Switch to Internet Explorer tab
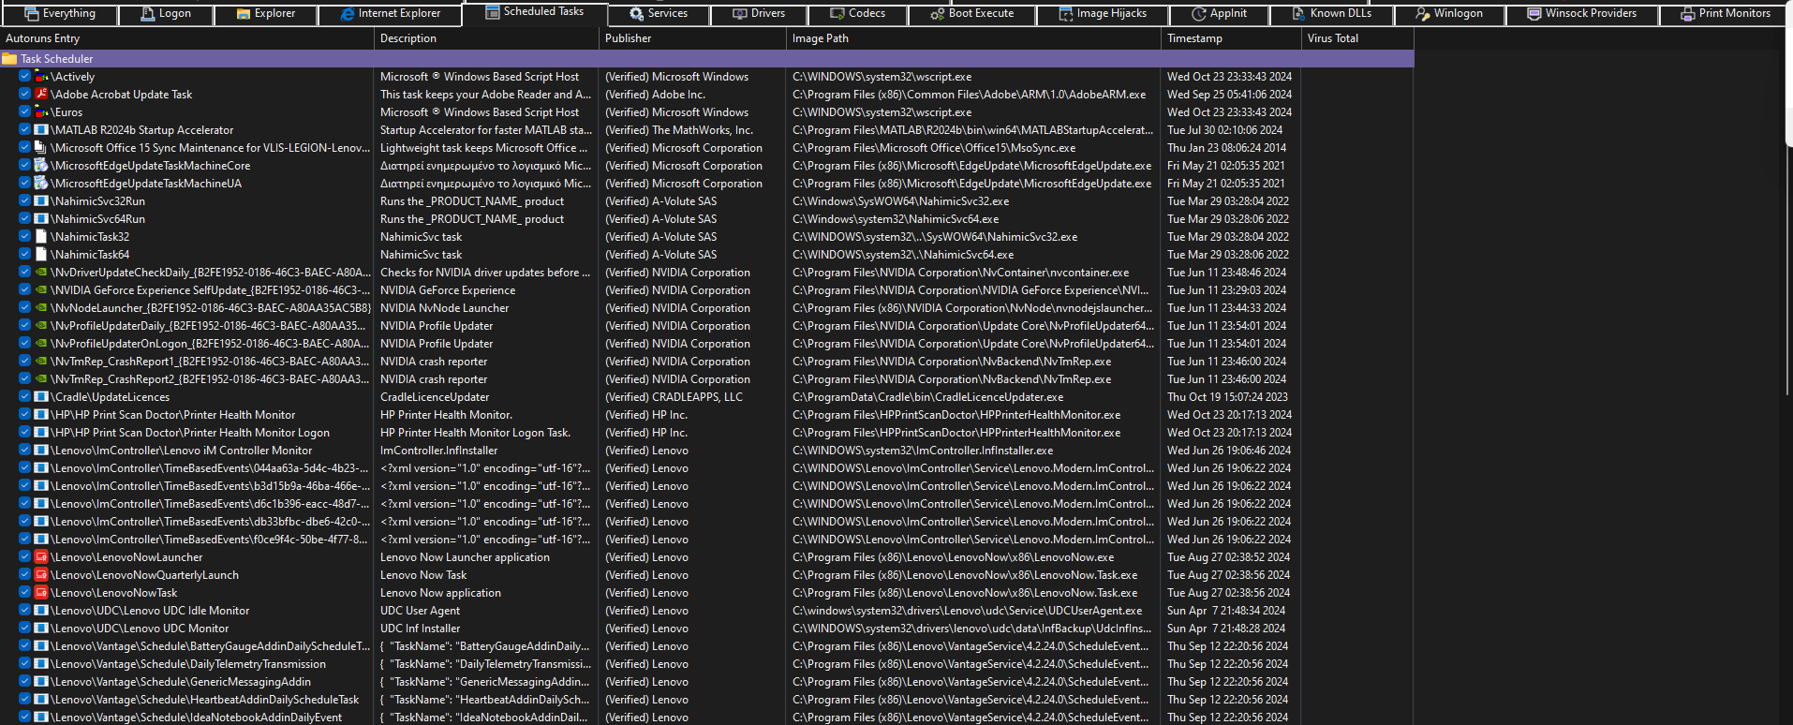Screen dimensions: 1793x725 click(390, 14)
